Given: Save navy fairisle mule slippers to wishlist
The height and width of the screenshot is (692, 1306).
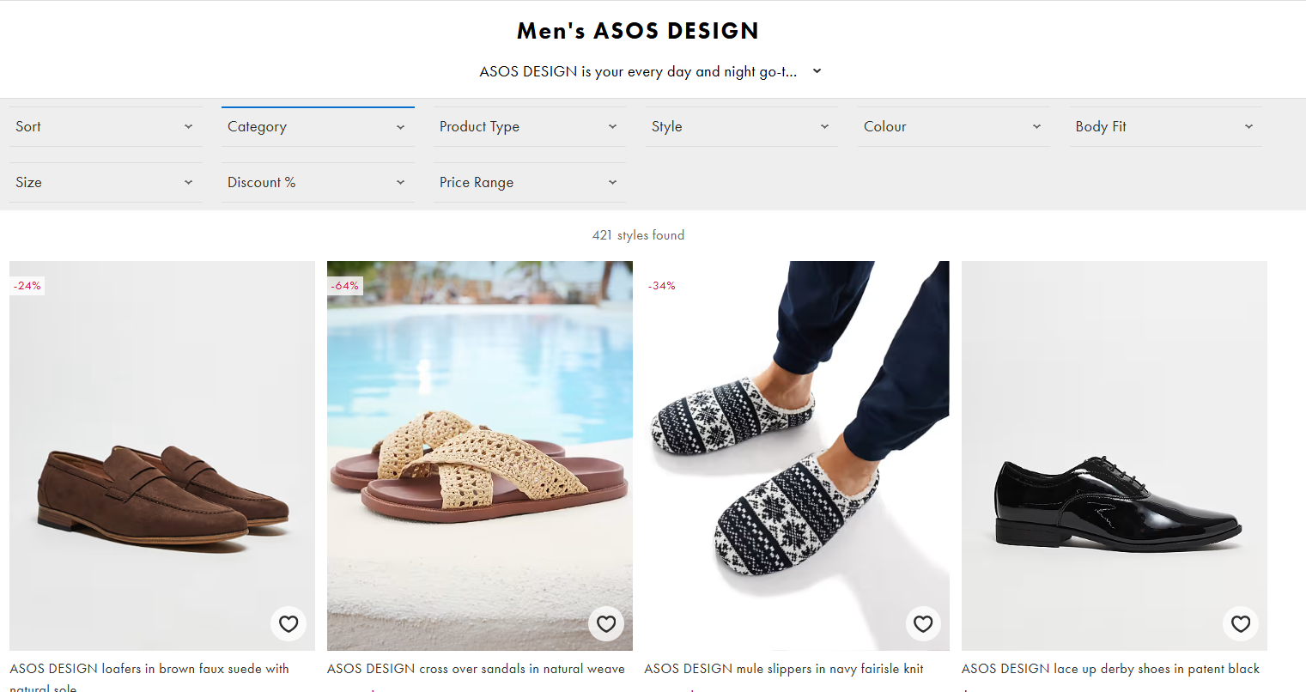Looking at the screenshot, I should pyautogui.click(x=923, y=624).
